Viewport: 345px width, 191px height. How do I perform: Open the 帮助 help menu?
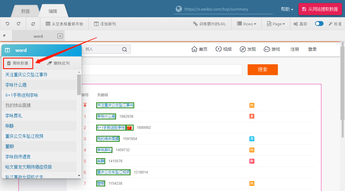coord(287,9)
